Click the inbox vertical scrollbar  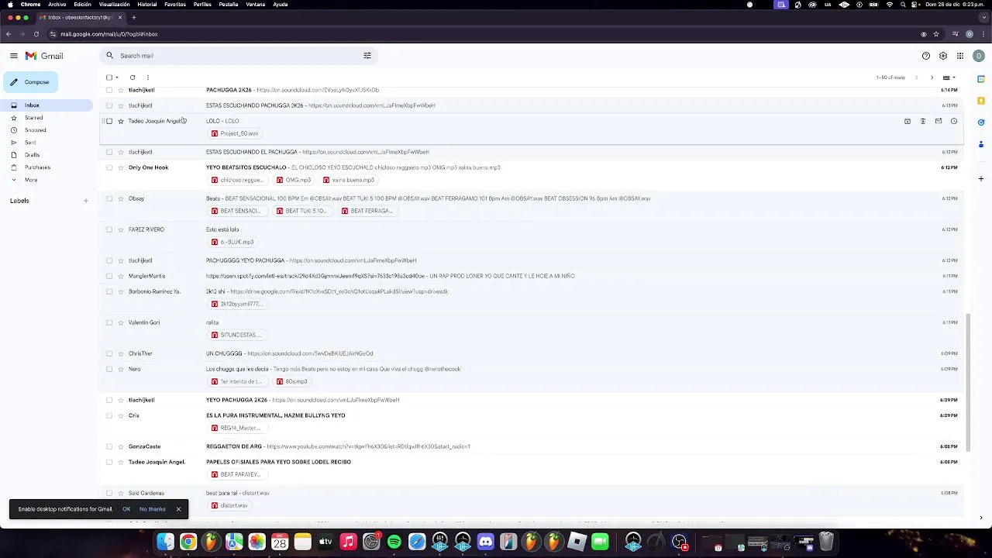(966, 381)
